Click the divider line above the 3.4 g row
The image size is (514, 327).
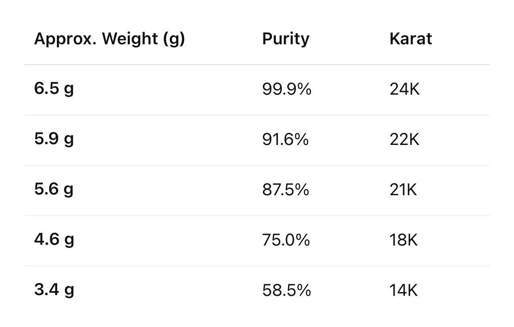pyautogui.click(x=257, y=266)
